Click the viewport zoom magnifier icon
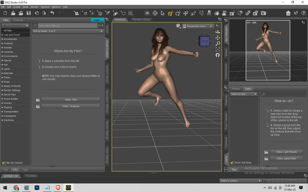 pos(218,44)
